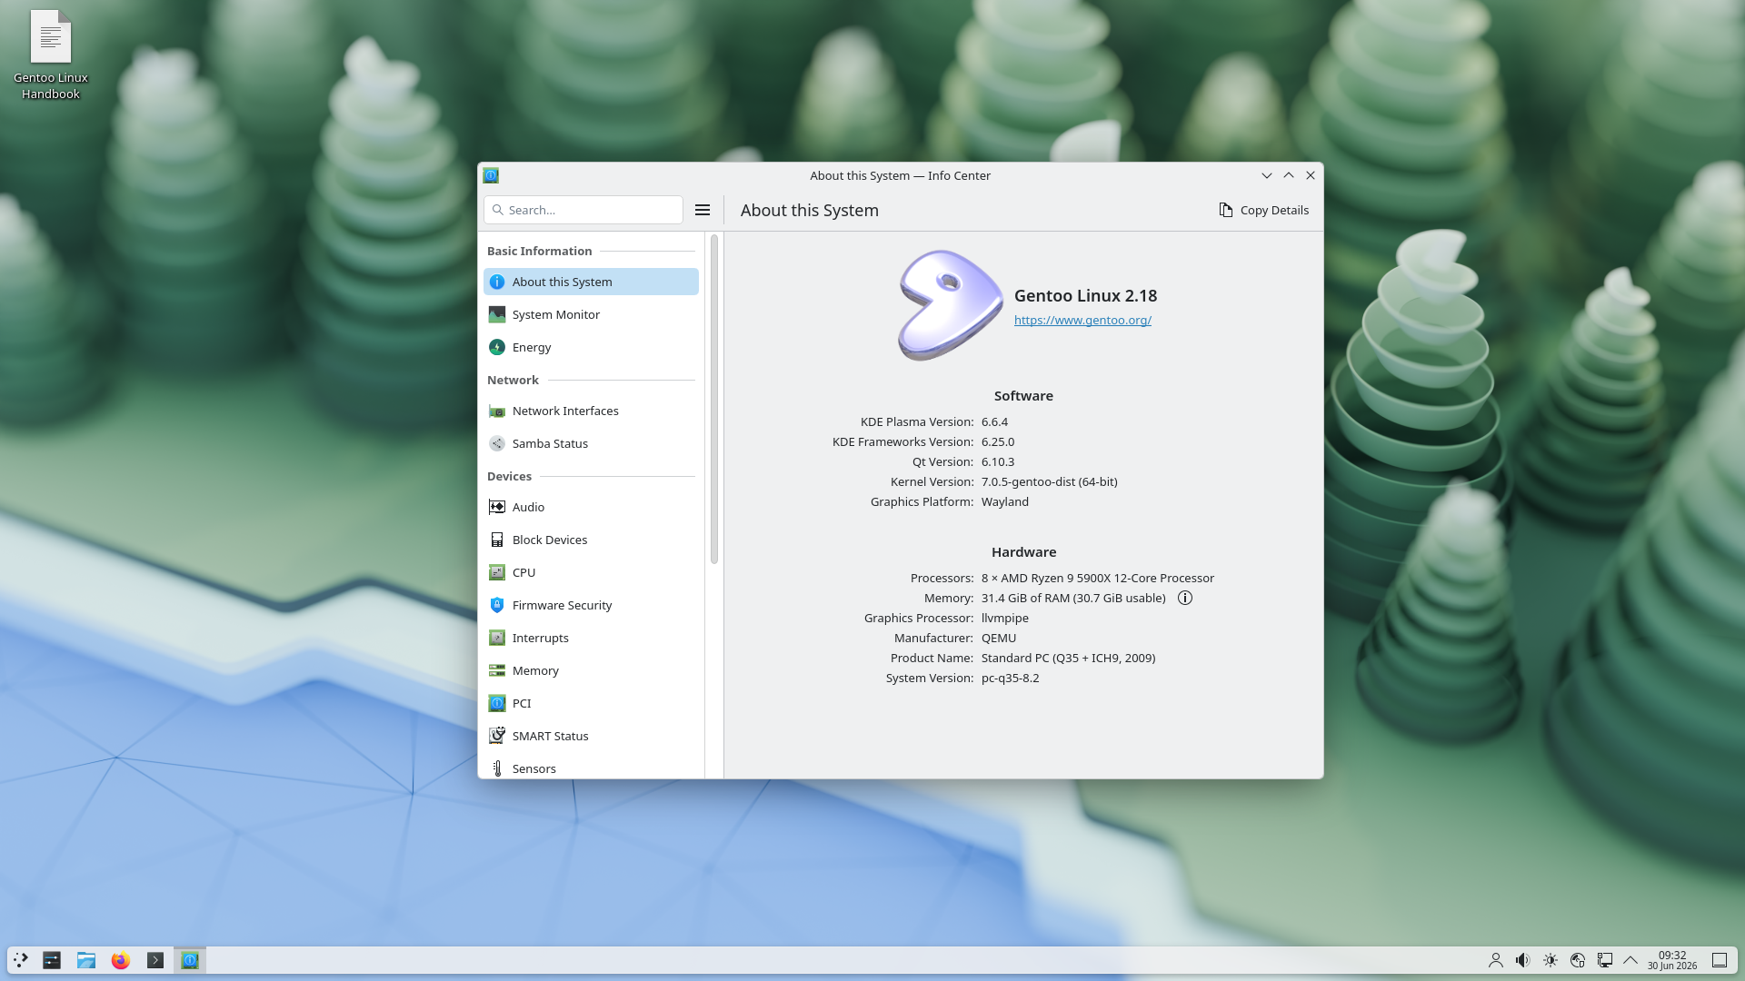This screenshot has width=1745, height=981.
Task: Click the 'Gentoo Linux 2.18' heading
Action: (x=1085, y=295)
